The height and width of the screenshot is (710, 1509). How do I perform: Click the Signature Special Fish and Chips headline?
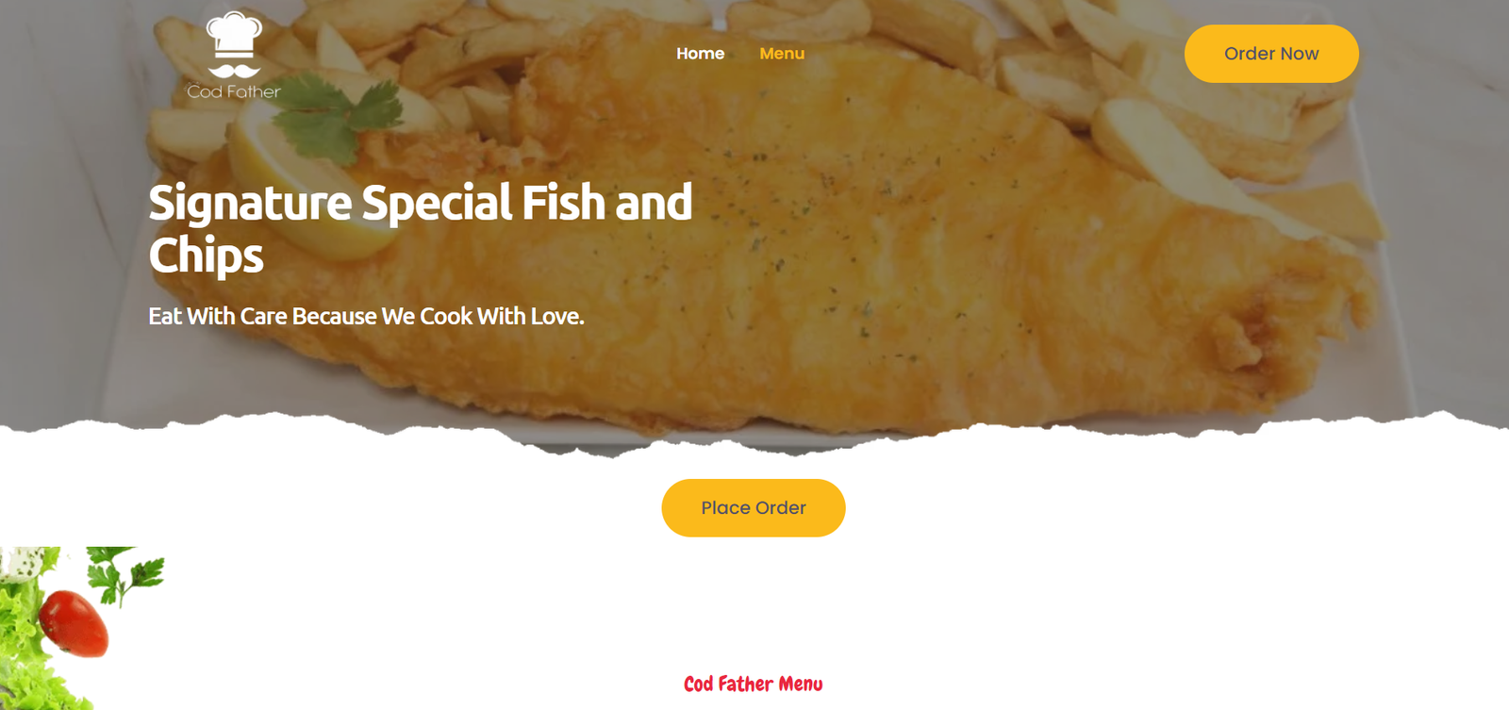point(421,229)
